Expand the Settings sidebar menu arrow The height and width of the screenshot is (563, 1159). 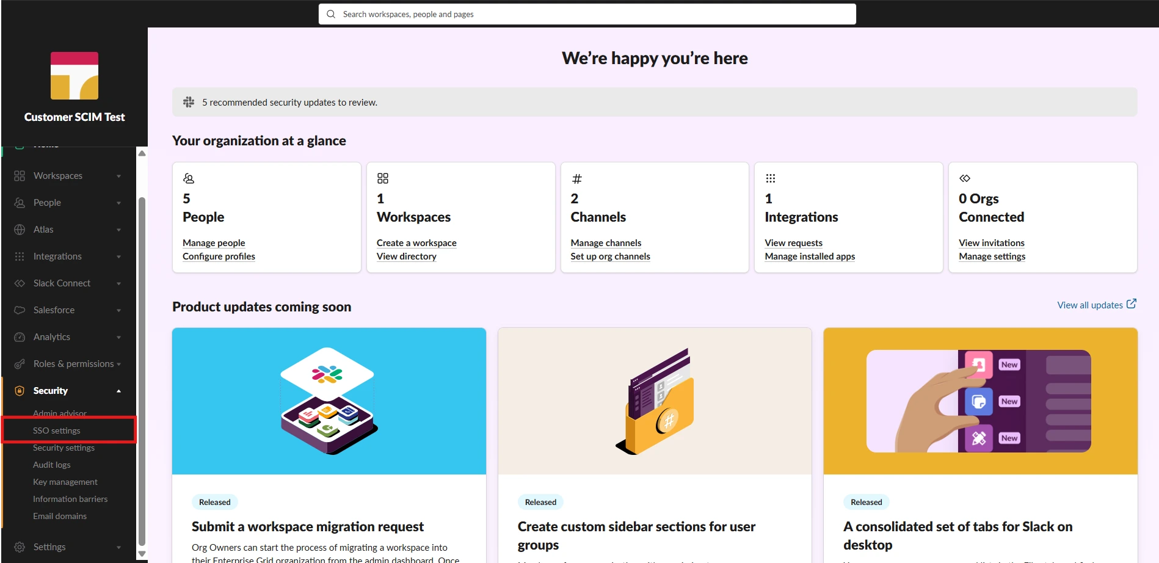tap(118, 547)
